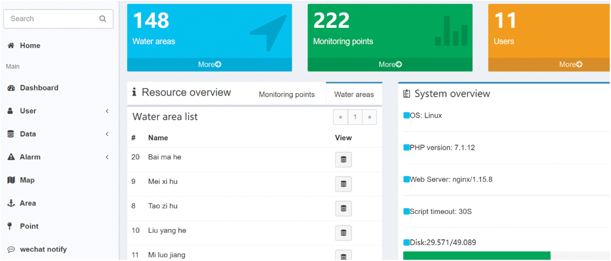Image resolution: width=611 pixels, height=261 pixels.
Task: Open the database view icon for Bai ma he
Action: point(343,160)
